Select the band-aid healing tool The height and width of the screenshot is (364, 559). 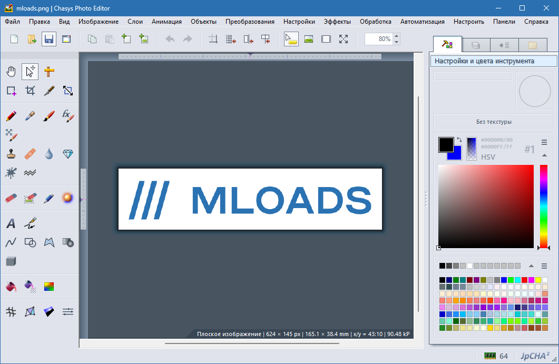(30, 154)
